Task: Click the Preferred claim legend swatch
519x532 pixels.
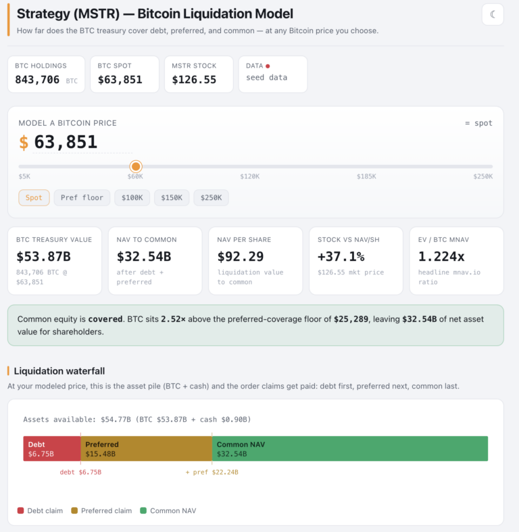Action: tap(74, 510)
